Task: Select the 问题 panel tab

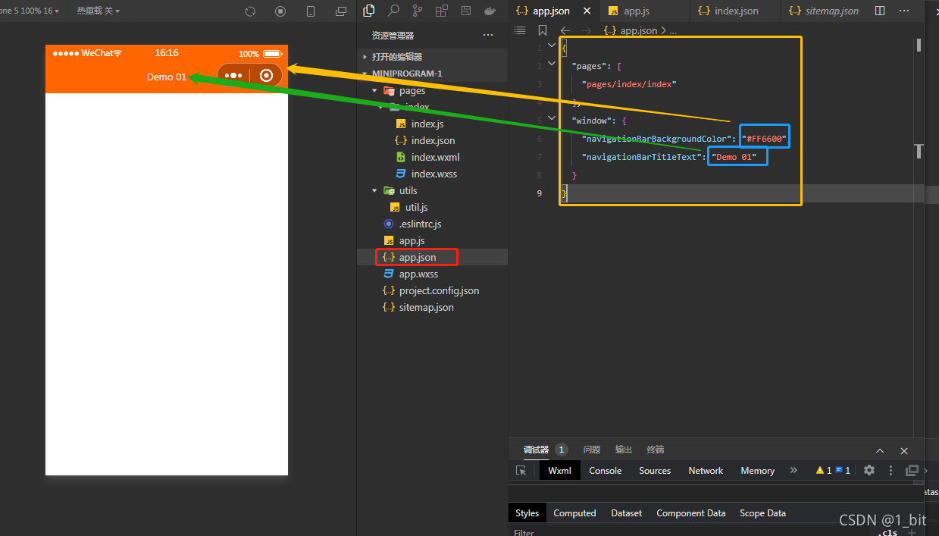Action: point(592,450)
